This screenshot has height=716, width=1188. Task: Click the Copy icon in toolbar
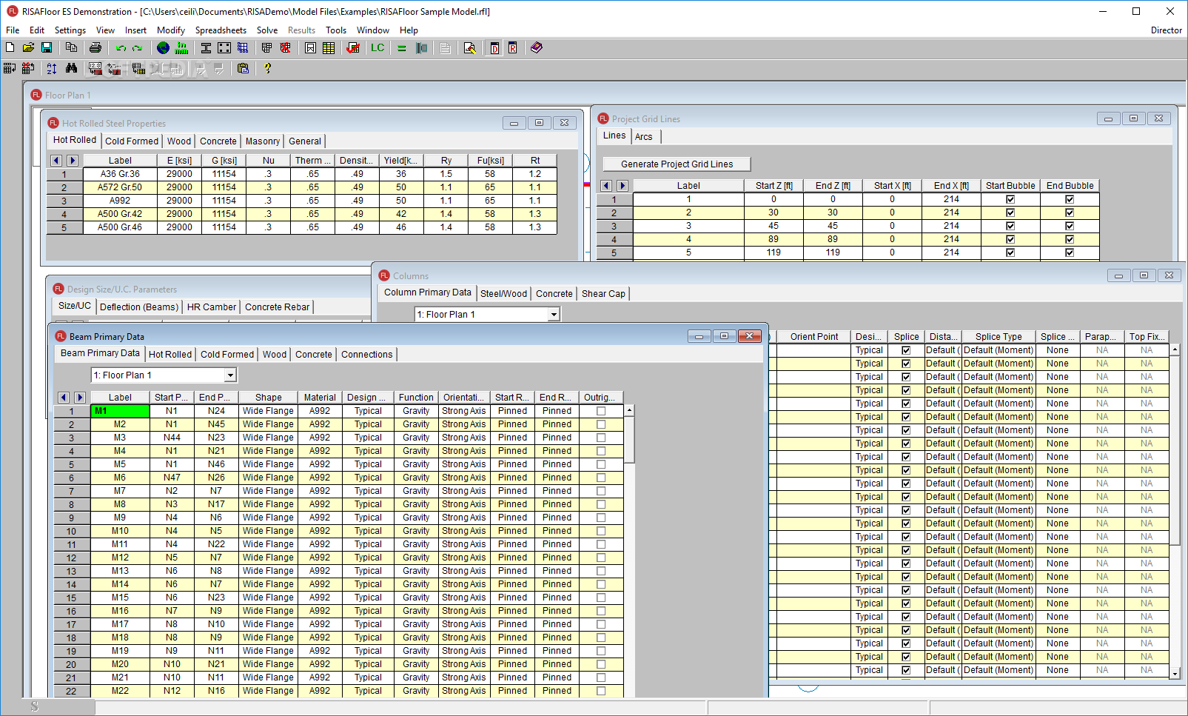click(x=71, y=47)
